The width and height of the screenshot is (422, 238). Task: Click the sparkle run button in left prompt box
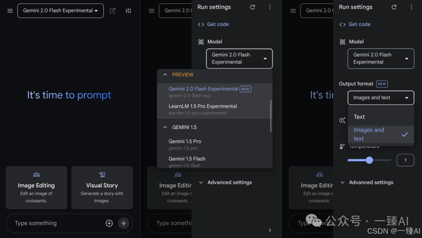click(x=123, y=223)
